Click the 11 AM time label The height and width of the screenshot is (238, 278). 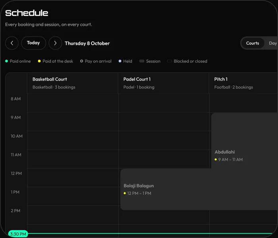tap(16, 155)
